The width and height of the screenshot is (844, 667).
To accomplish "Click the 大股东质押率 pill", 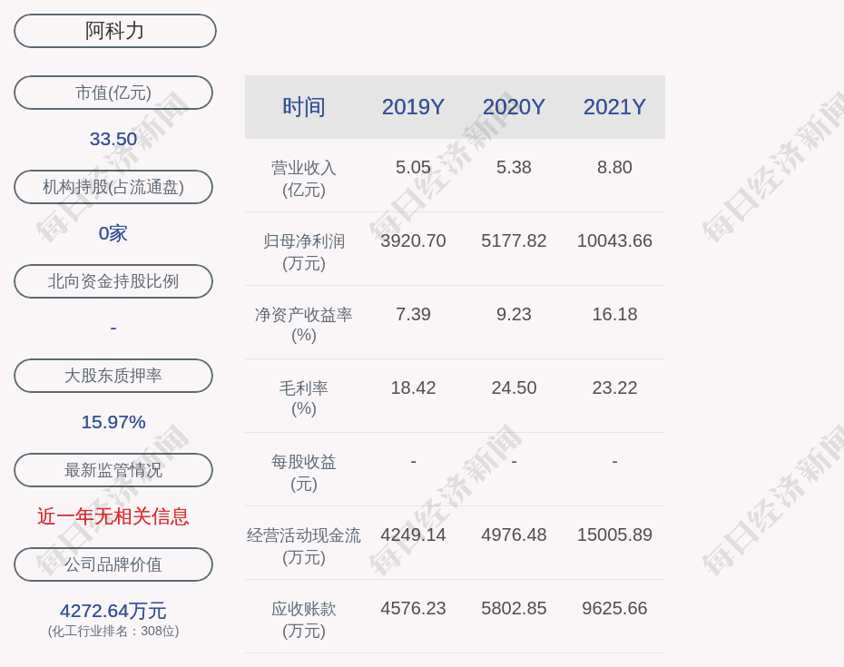I will coord(113,375).
